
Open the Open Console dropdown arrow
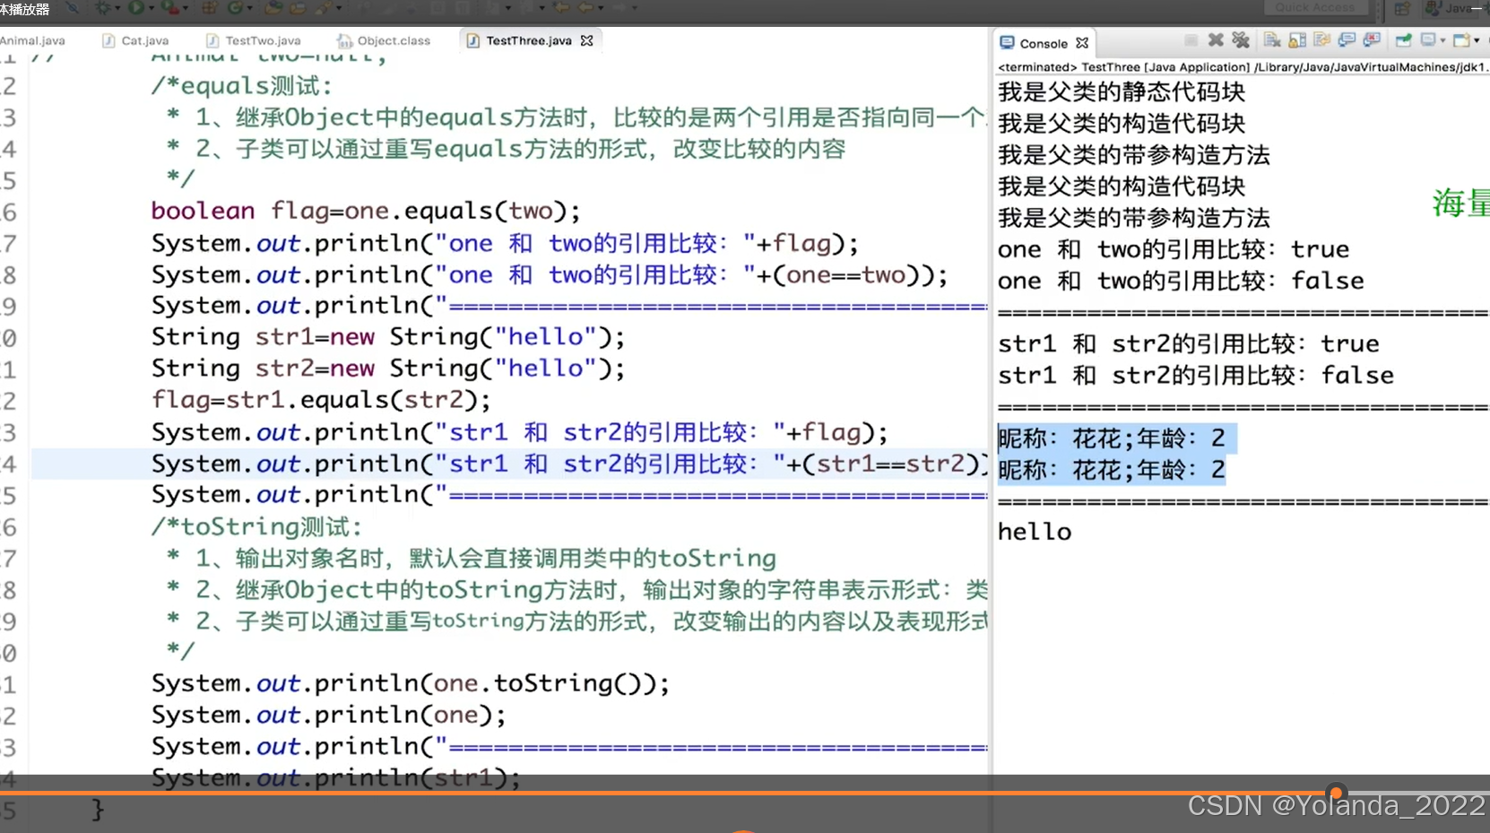pyautogui.click(x=1477, y=40)
